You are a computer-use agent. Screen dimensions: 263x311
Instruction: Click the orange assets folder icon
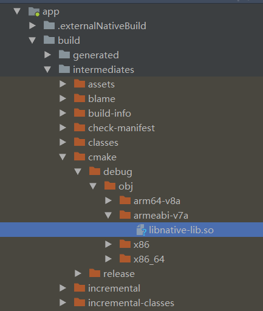click(80, 84)
